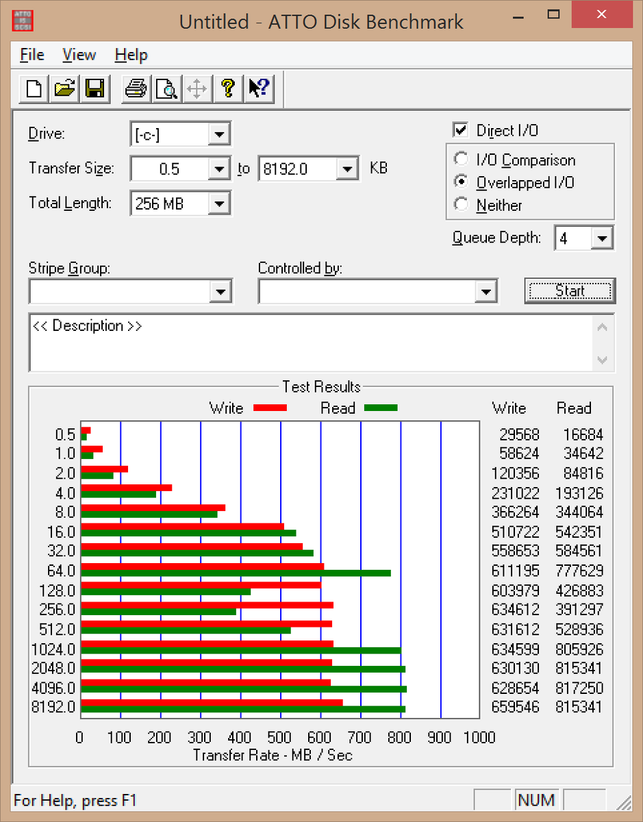The image size is (643, 822).
Task: Click the "Transfer Rate - MB / Sec" axis label
Action: (x=273, y=756)
